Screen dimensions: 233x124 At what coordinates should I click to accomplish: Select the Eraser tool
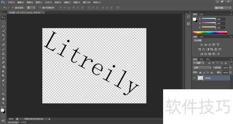3,62
